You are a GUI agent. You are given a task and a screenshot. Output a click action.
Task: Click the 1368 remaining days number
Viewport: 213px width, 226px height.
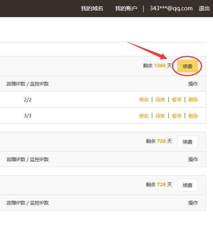[x=160, y=66]
